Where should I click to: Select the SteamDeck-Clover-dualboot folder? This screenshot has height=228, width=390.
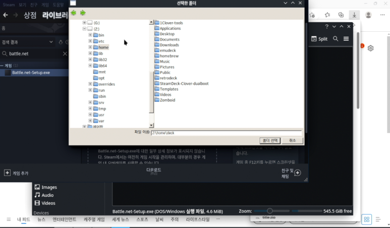click(182, 83)
